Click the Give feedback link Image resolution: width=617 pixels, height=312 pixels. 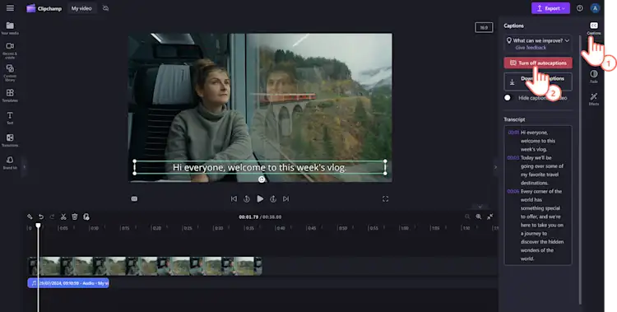(531, 47)
